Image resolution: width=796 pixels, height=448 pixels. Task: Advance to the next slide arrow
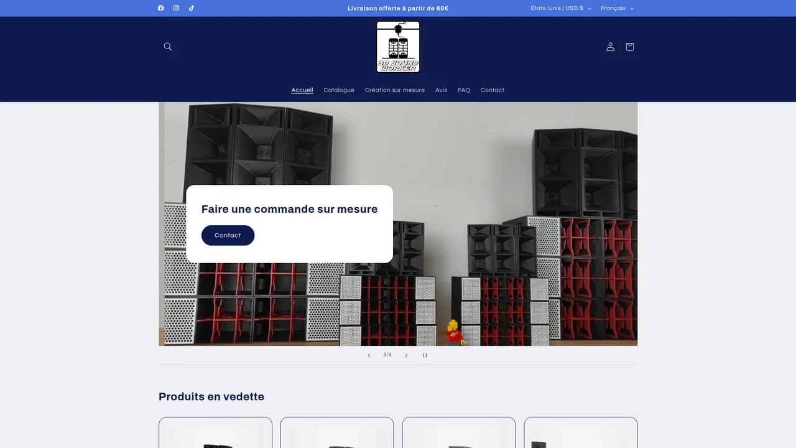coord(406,355)
